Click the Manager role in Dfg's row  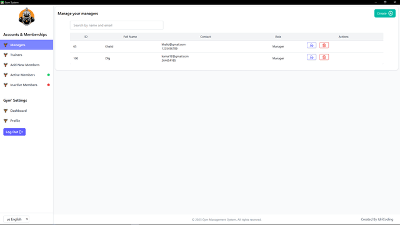(278, 58)
